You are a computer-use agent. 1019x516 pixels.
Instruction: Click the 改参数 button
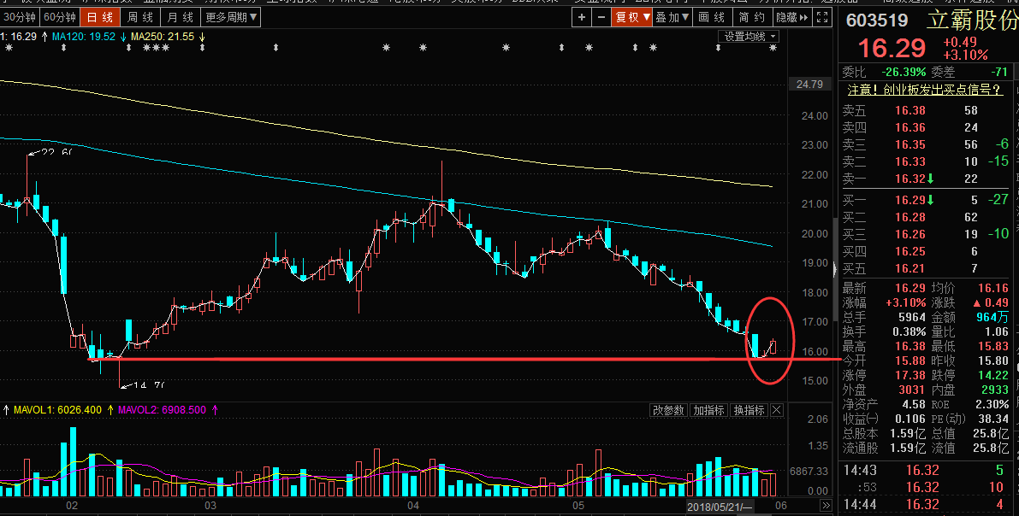(x=668, y=411)
